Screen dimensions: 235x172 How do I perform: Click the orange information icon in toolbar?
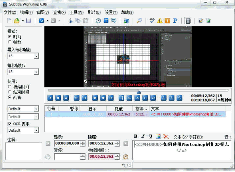click(167, 21)
